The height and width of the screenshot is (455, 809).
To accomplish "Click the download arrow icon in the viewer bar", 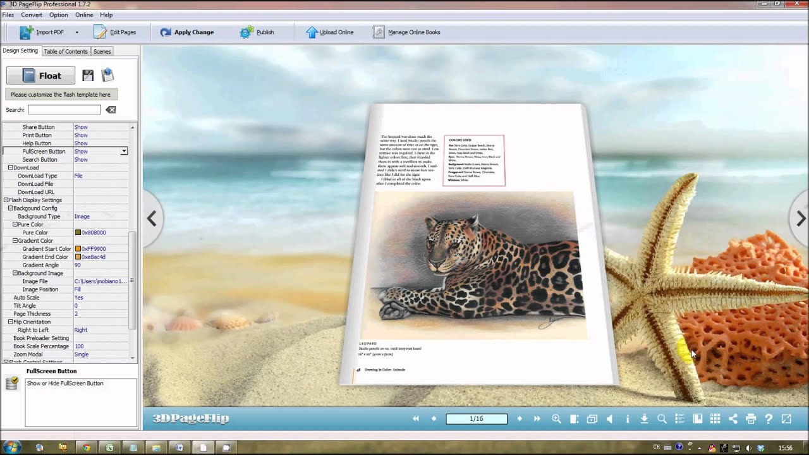I will (644, 419).
